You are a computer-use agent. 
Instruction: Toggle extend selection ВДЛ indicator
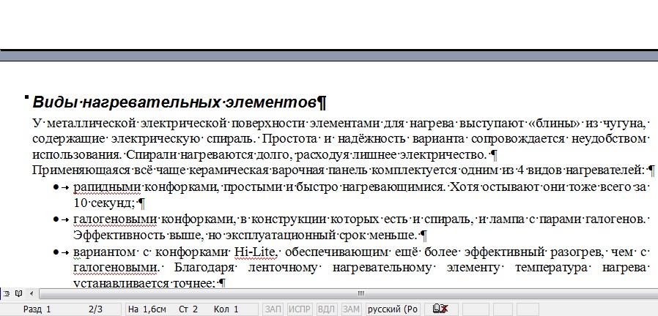tap(326, 309)
